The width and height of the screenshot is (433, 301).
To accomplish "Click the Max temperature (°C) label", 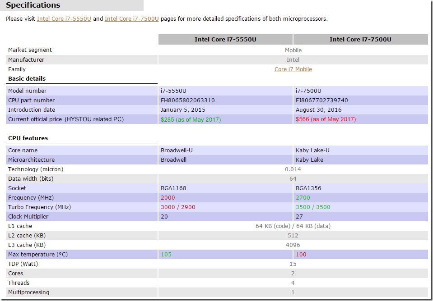I will [38, 254].
